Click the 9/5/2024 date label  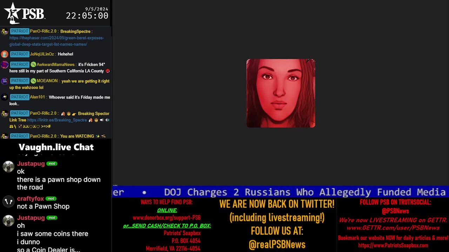pyautogui.click(x=96, y=9)
